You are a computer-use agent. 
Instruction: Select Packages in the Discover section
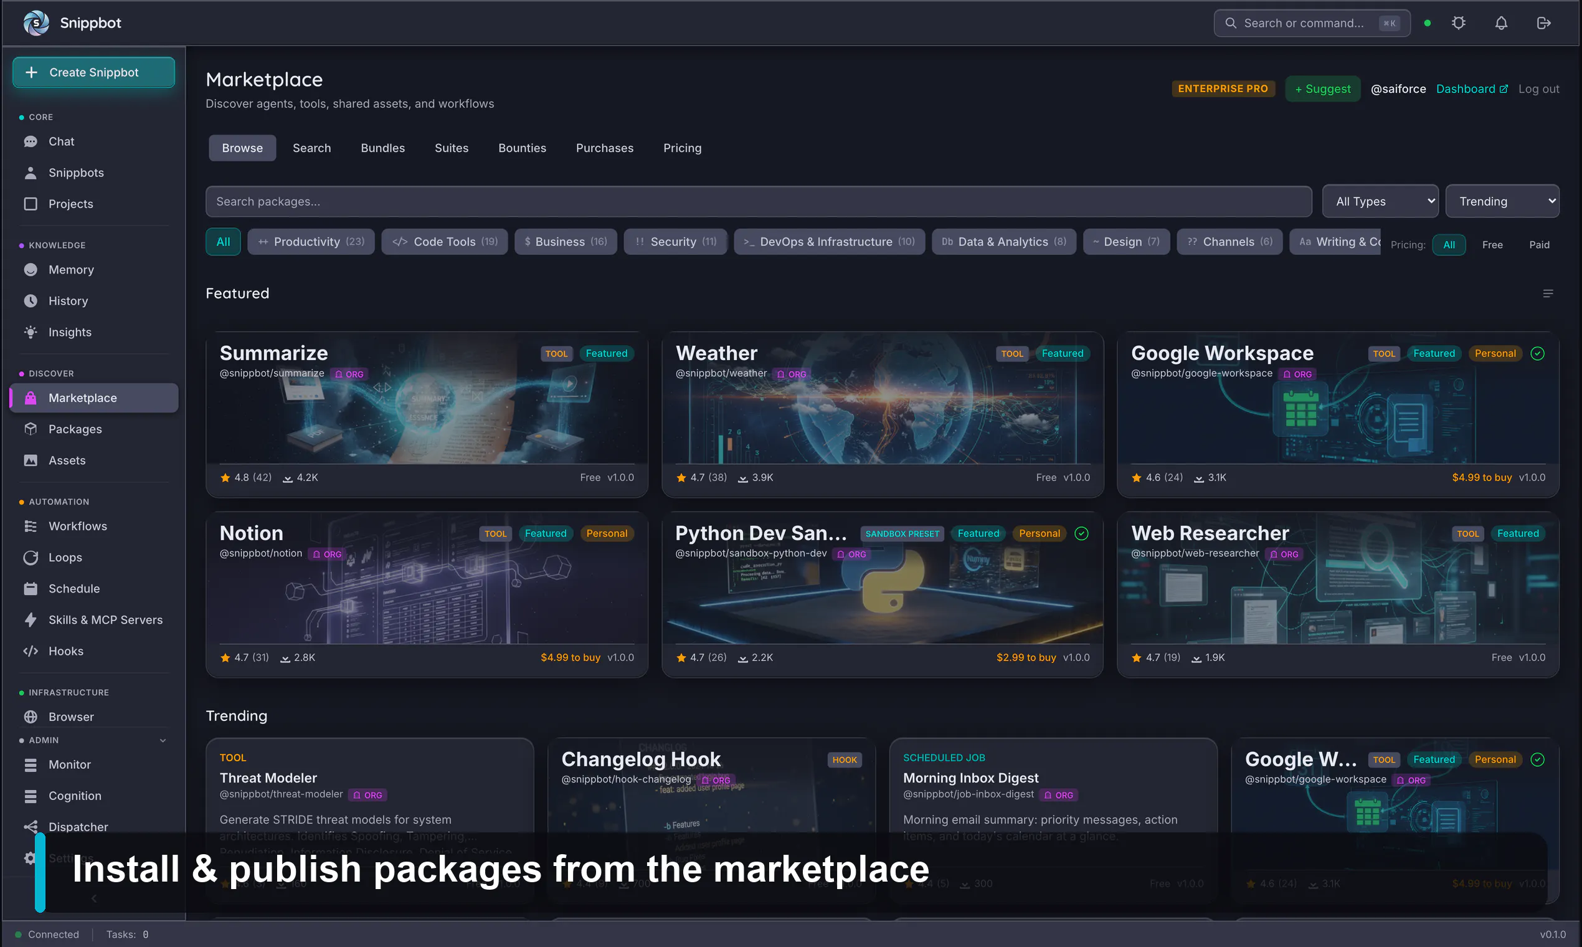pos(94,429)
